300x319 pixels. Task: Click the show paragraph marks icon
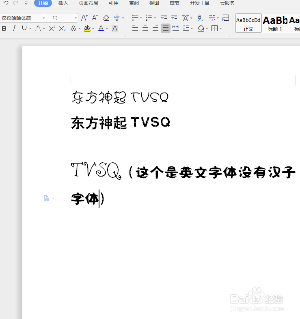[212, 18]
